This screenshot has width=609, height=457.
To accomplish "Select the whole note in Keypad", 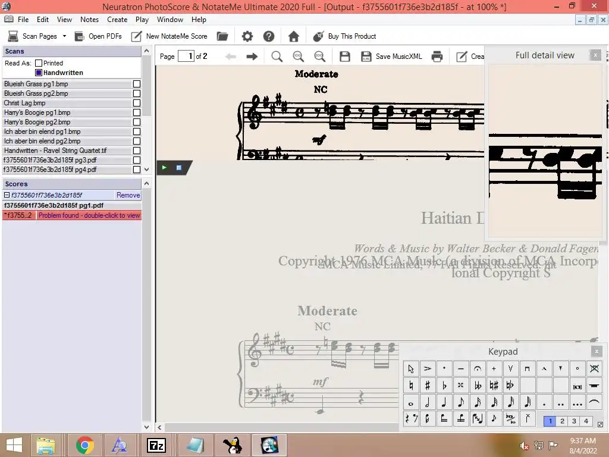I will 410,403.
